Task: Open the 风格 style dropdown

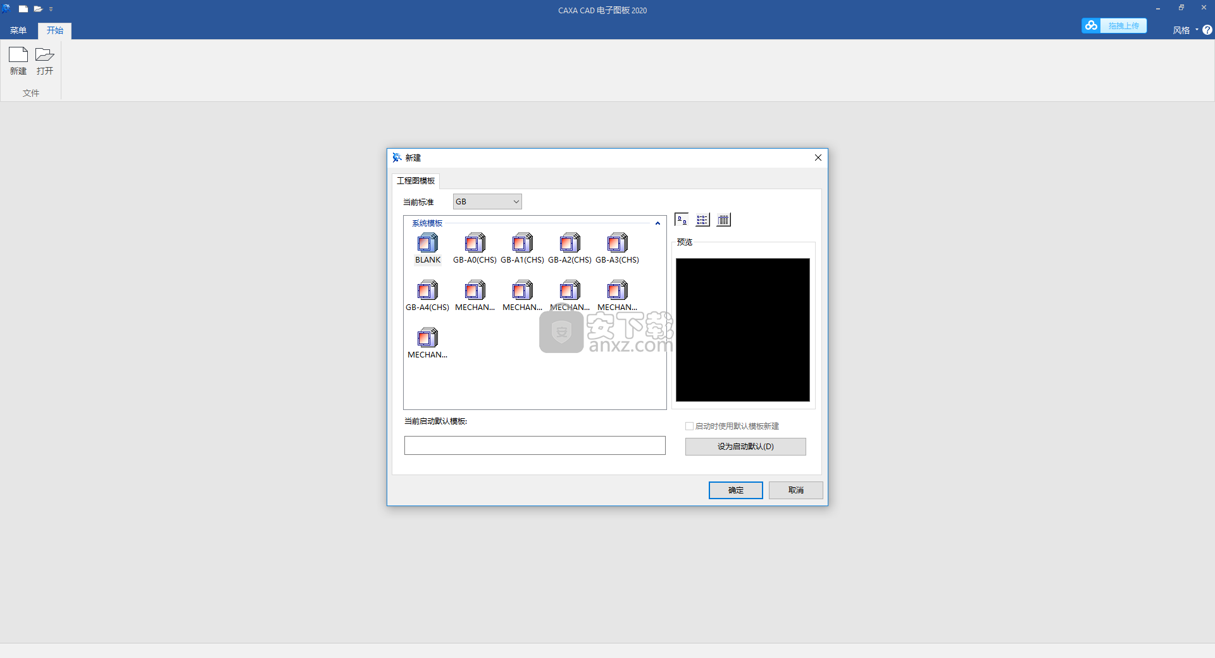Action: 1185,30
